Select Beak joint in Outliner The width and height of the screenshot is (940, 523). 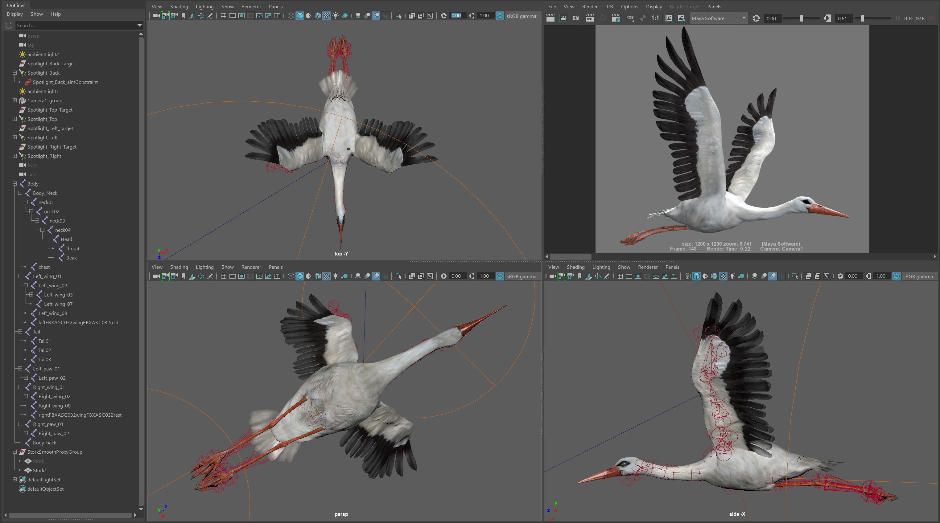pyautogui.click(x=71, y=258)
